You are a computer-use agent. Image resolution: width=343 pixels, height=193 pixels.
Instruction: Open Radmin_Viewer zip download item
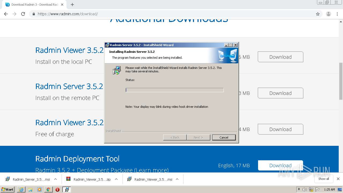coord(89,179)
